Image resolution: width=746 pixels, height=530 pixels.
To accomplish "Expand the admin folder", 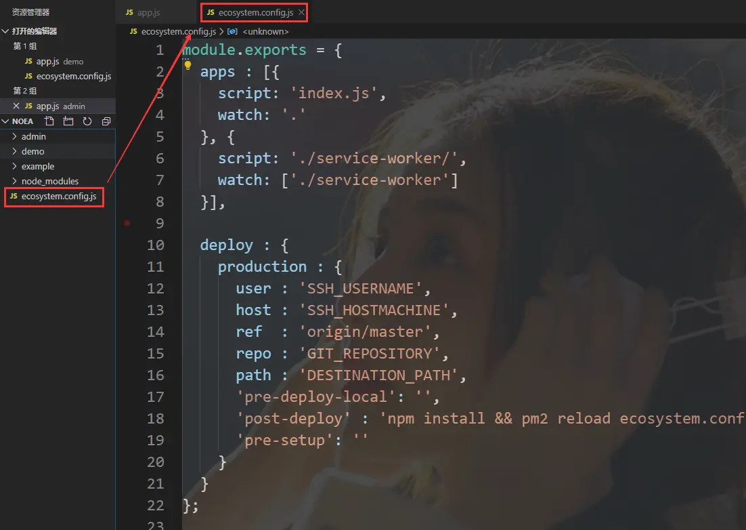I will pos(14,136).
